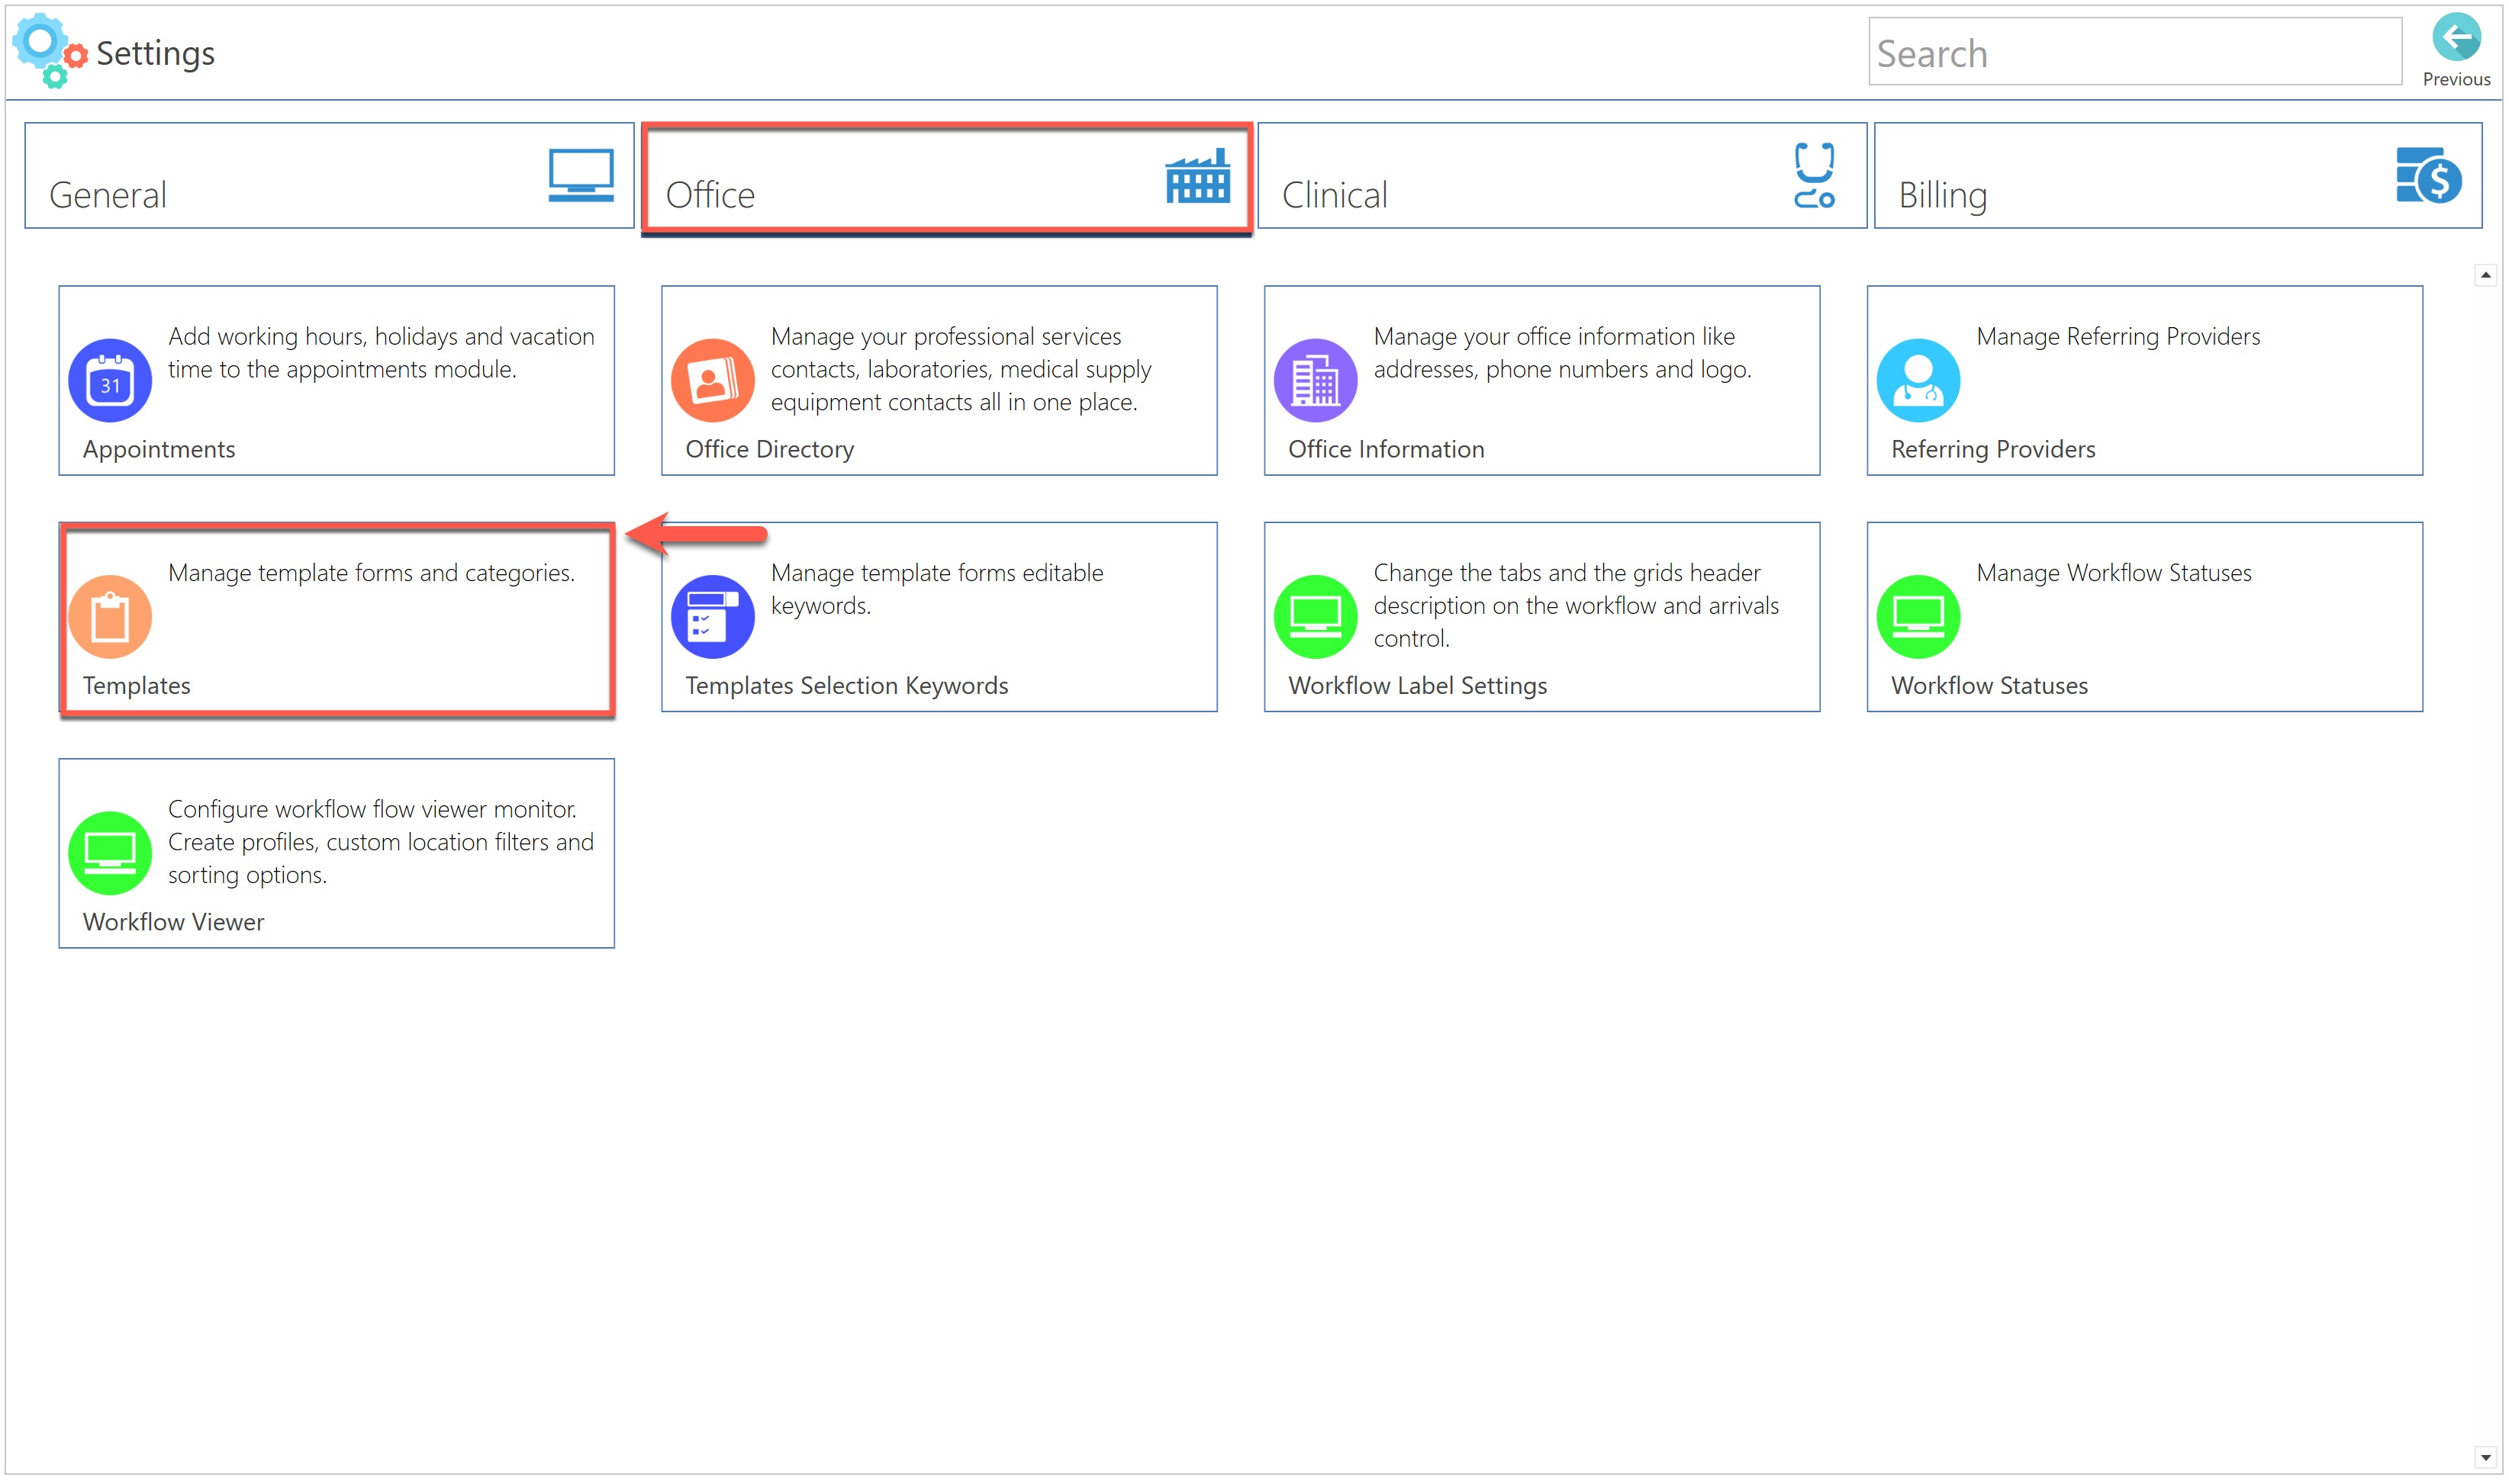Viewport: 2509px width, 1484px height.
Task: Focus the Search input field
Action: 2134,53
